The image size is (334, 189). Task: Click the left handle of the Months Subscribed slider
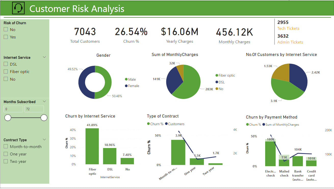8,118
